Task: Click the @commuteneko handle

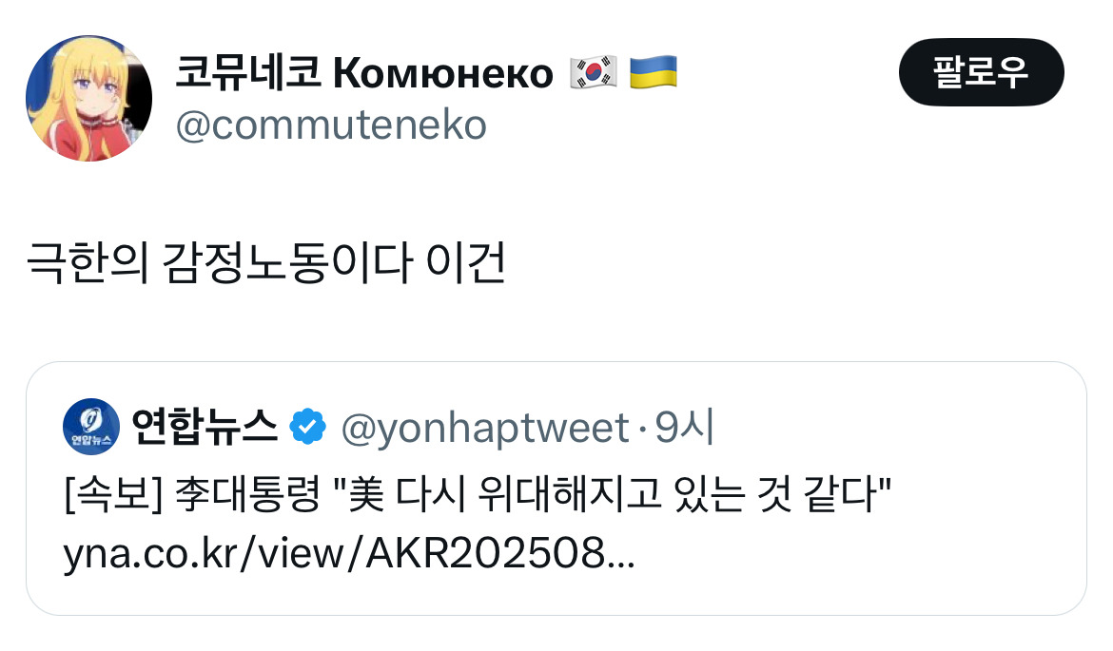Action: [331, 125]
